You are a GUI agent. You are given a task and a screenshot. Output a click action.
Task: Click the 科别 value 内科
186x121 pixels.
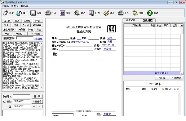[110, 42]
